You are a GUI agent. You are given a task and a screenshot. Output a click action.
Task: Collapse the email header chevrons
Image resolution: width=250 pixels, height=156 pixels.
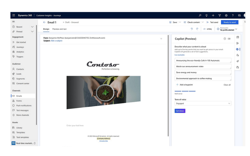tap(161, 39)
